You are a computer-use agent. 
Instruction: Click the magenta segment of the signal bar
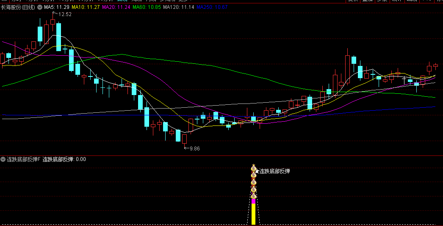coord(253,201)
